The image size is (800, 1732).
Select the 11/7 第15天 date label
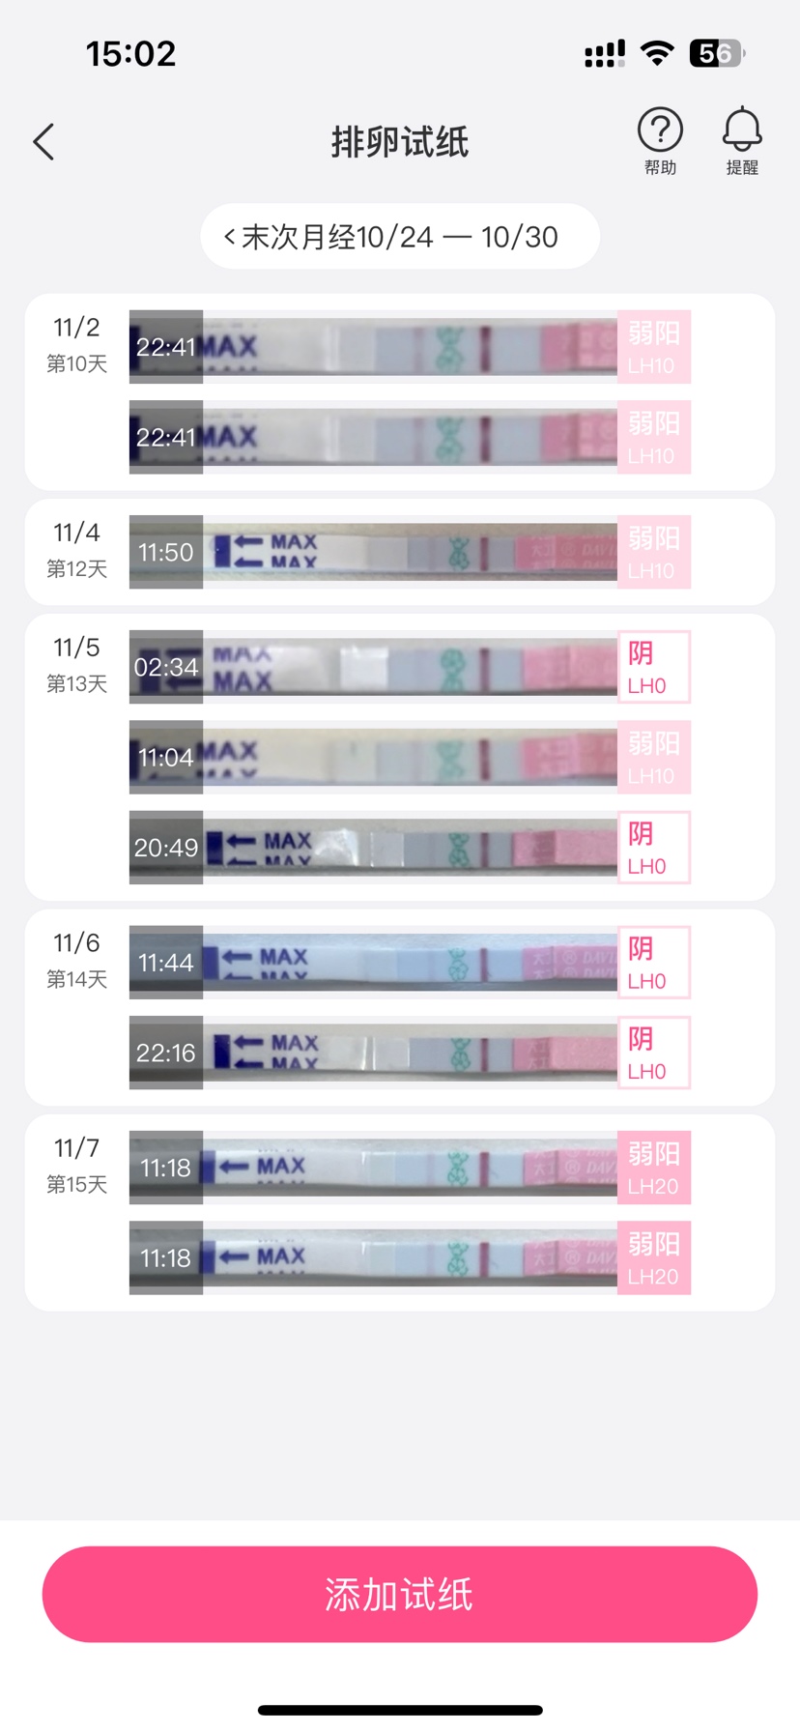[x=76, y=1165]
